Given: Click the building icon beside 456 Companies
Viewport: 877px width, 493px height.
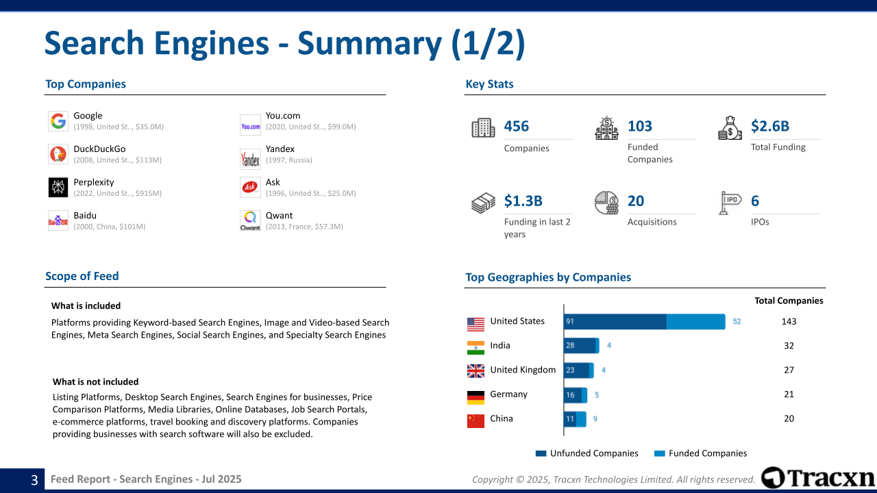Looking at the screenshot, I should pos(483,128).
